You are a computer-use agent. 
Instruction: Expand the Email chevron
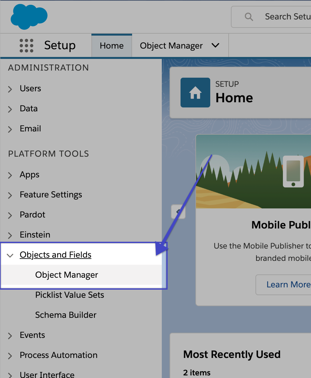(10, 129)
